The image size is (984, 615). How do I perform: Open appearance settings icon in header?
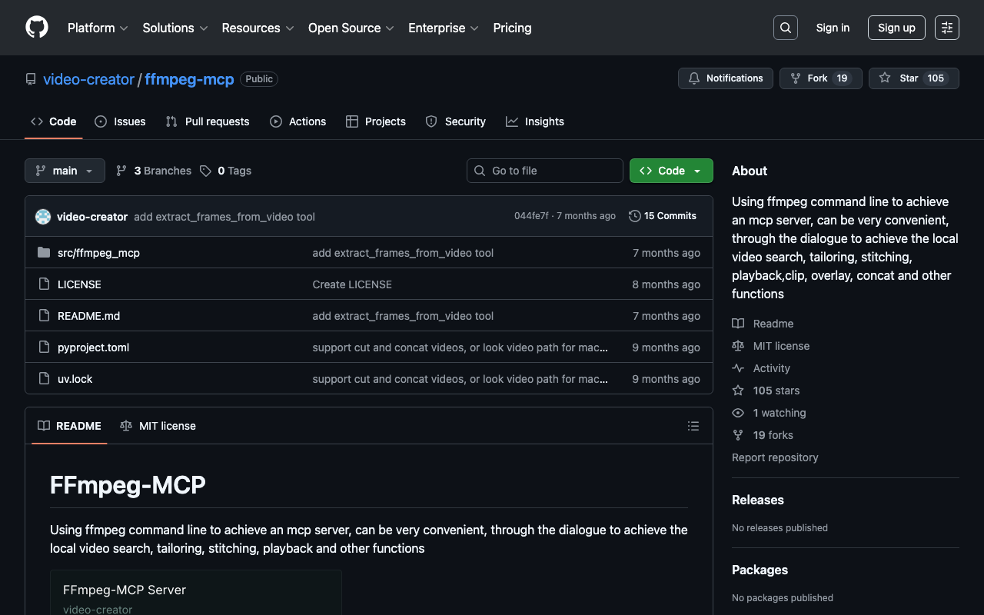(x=946, y=28)
